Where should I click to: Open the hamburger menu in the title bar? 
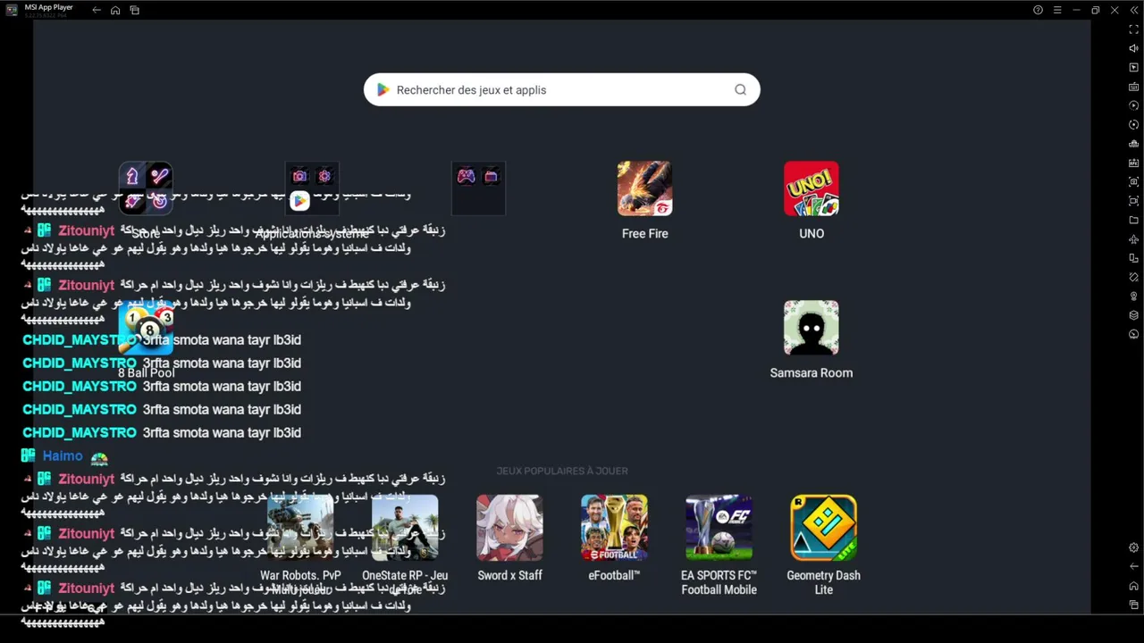pyautogui.click(x=1057, y=10)
